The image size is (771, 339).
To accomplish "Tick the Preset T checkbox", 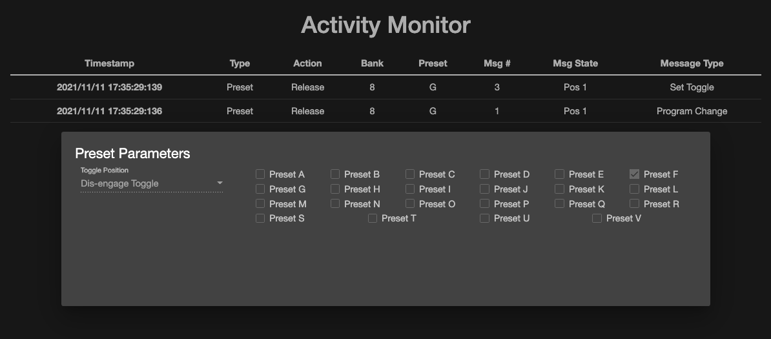I will coord(373,218).
